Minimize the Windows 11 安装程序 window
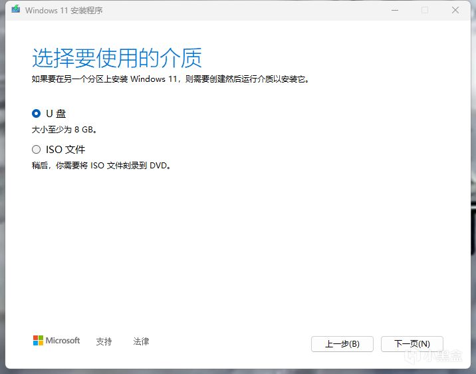476x374 pixels. tap(395, 10)
